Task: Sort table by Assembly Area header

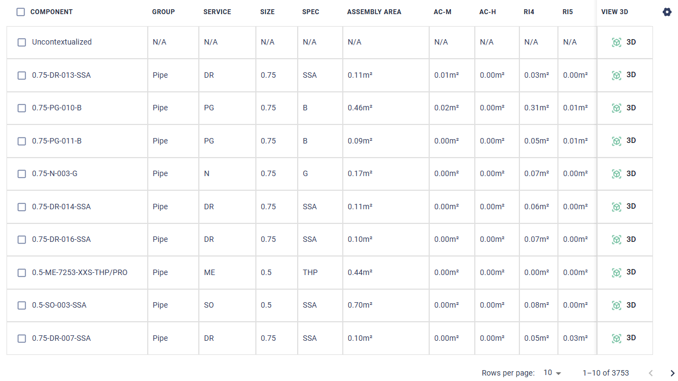Action: point(374,12)
